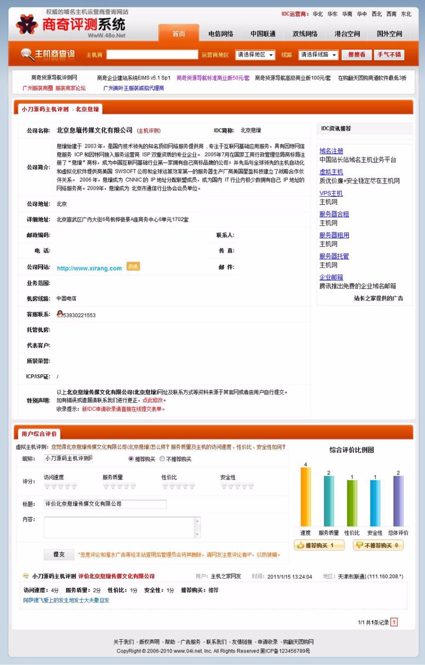
Task: Open 商奇货源导航标准商业版50元/套 ad link
Action: pyautogui.click(x=213, y=78)
